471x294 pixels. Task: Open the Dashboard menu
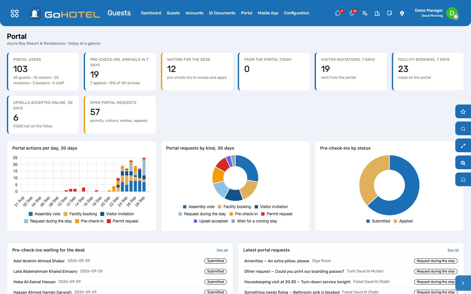pos(151,13)
